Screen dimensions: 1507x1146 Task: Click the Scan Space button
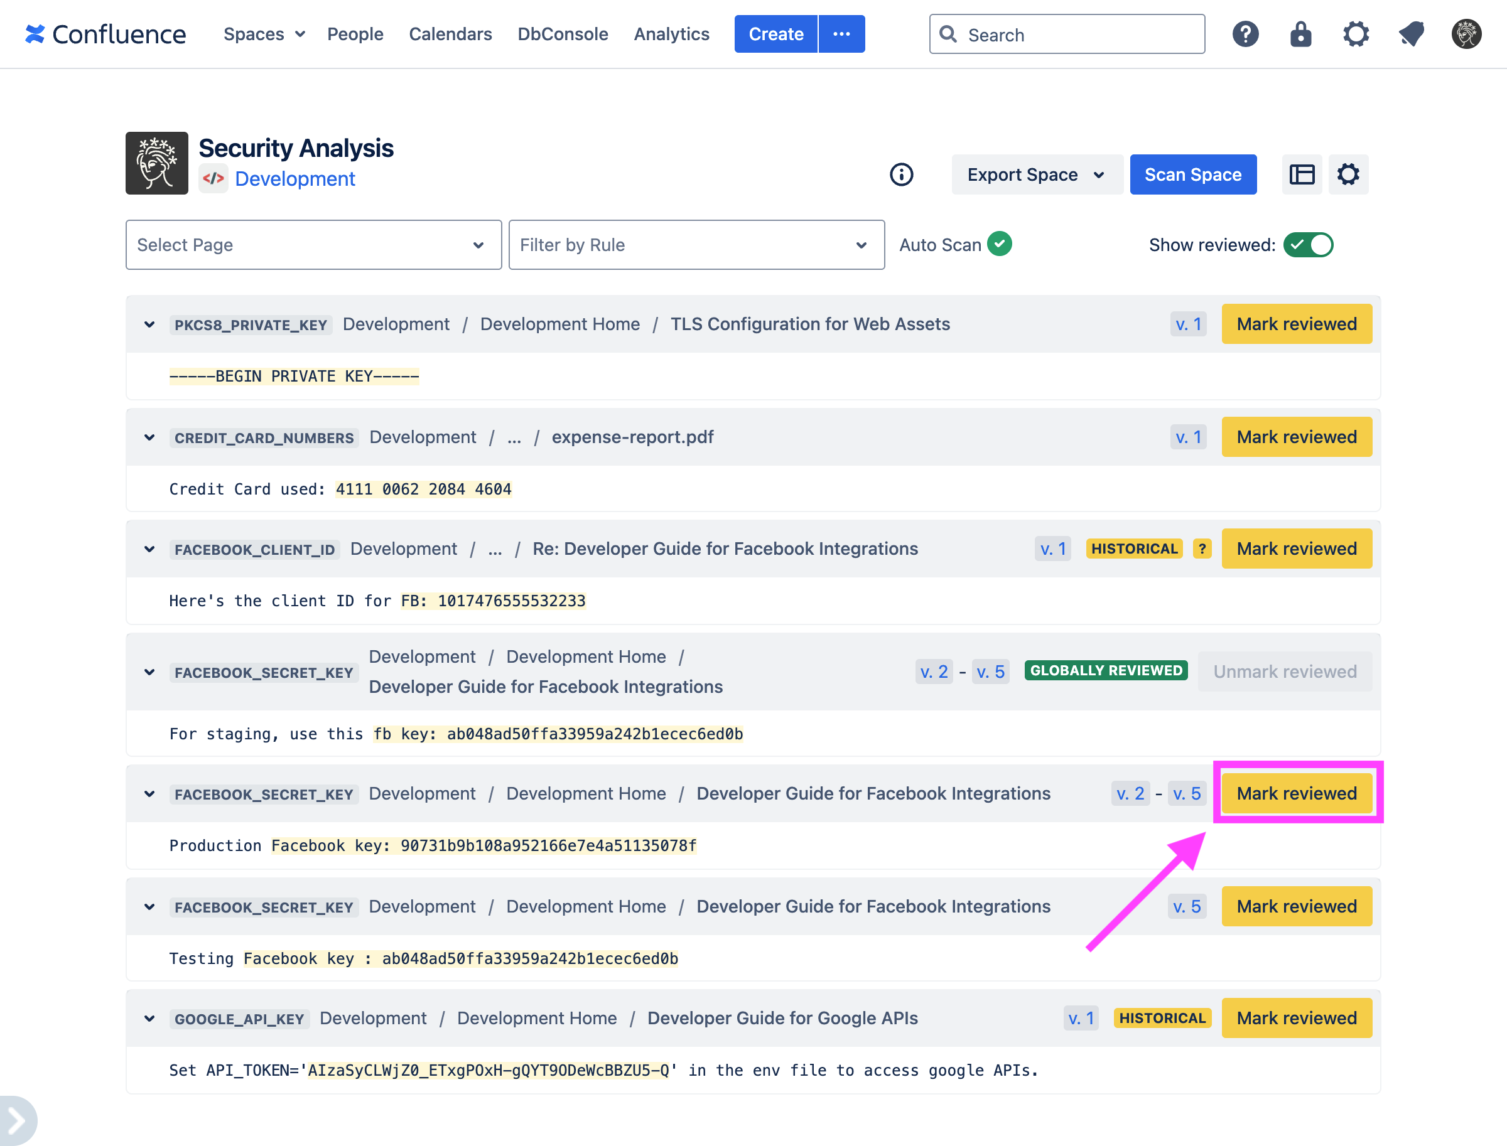[x=1192, y=174]
